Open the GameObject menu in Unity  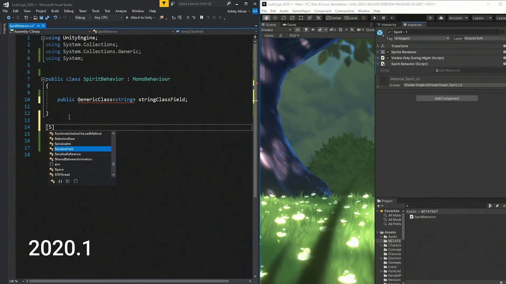pyautogui.click(x=301, y=11)
